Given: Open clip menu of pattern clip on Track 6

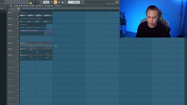Looking at the screenshot, I should pyautogui.click(x=20, y=43).
